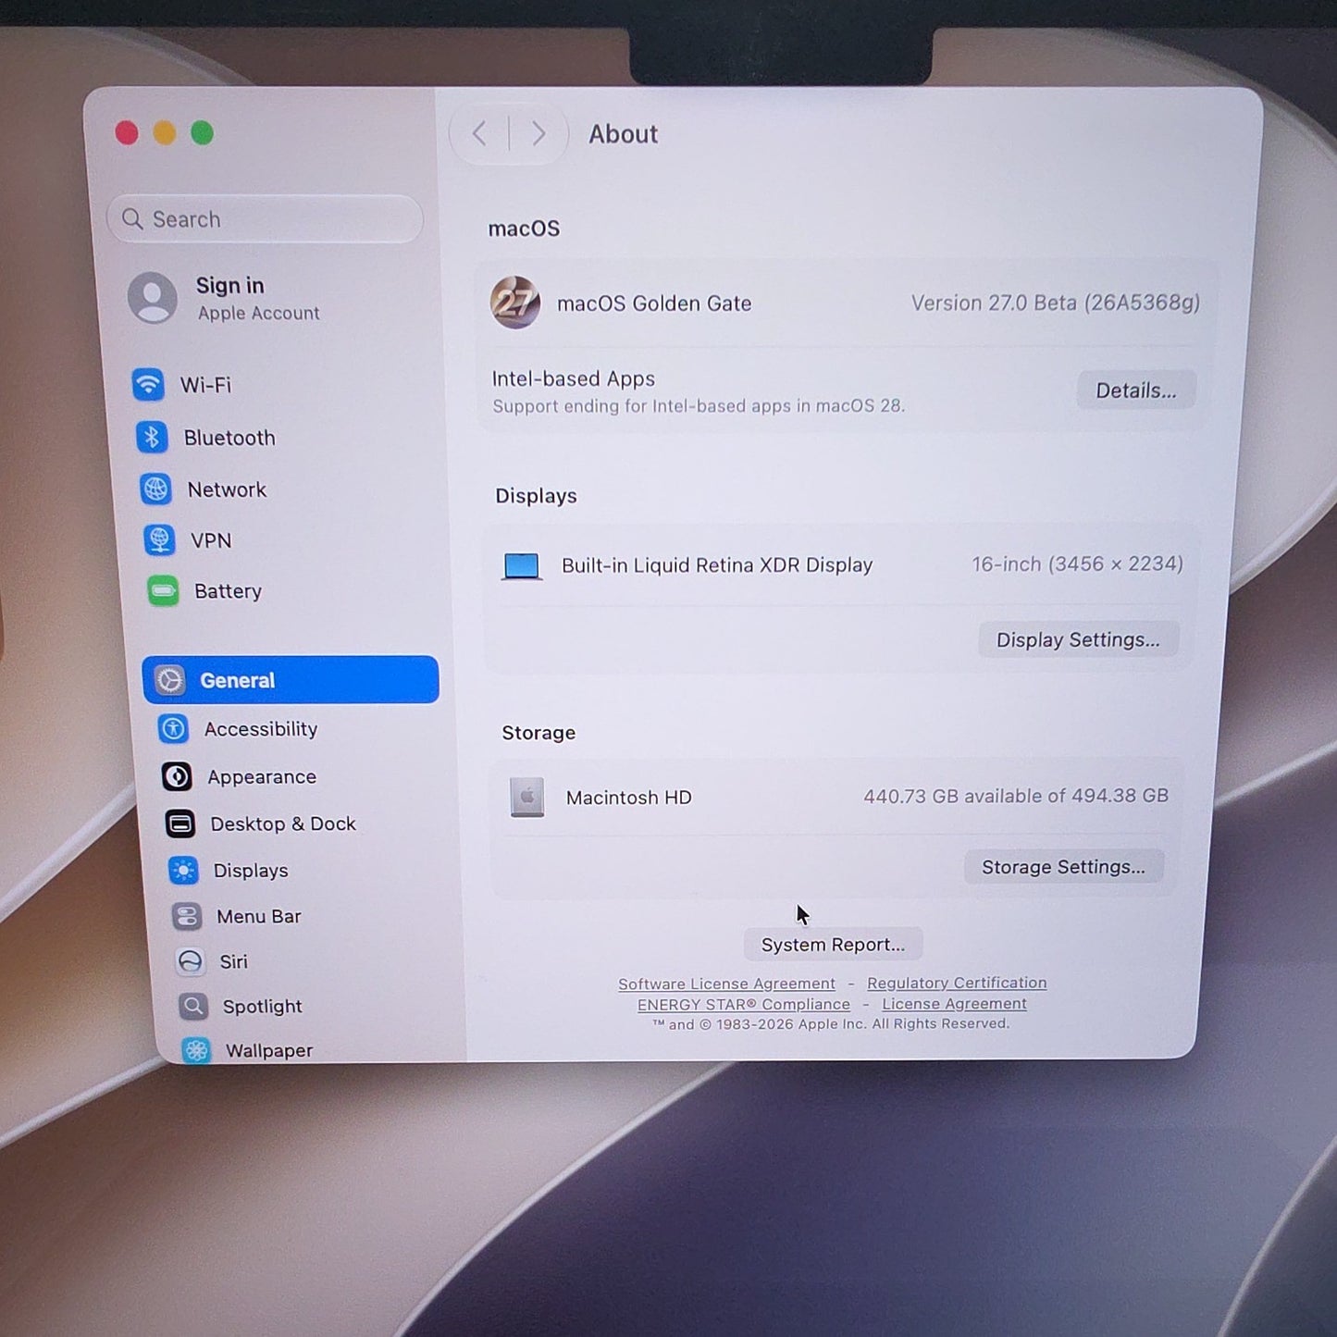This screenshot has width=1337, height=1337.
Task: Click Built-in Liquid Retina XDR Display text
Action: click(x=717, y=565)
